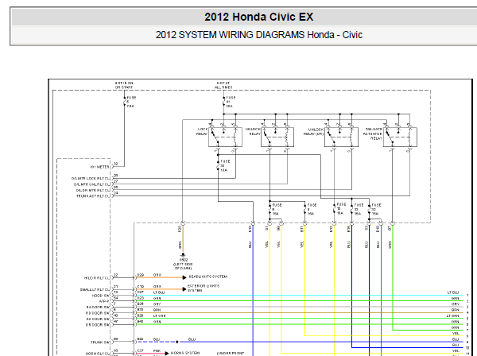Viewport: 477px width, 356px height.
Task: Click the IG1 METER pin label
Action: pos(100,167)
